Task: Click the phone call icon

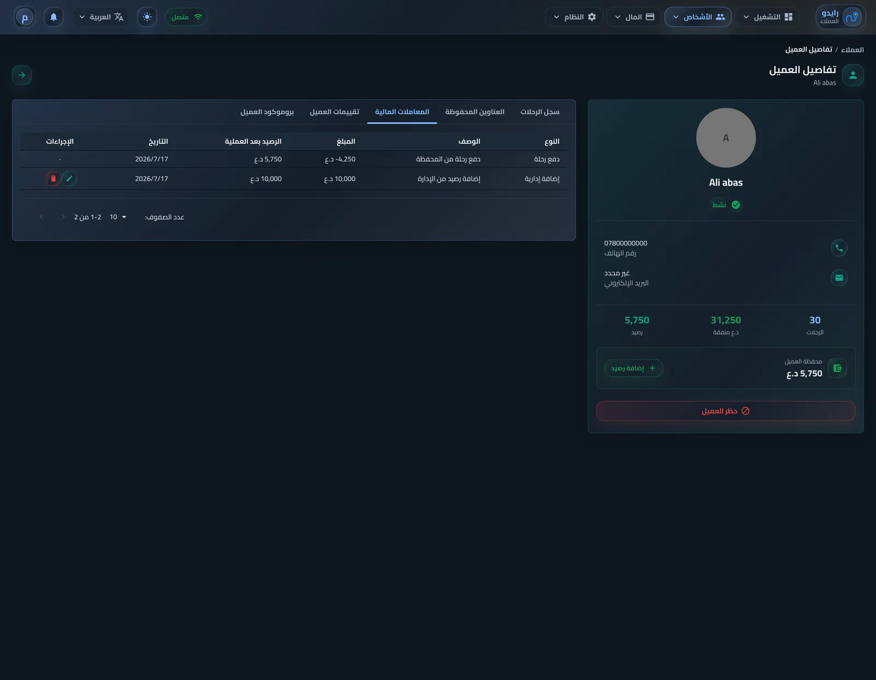Action: (x=839, y=248)
